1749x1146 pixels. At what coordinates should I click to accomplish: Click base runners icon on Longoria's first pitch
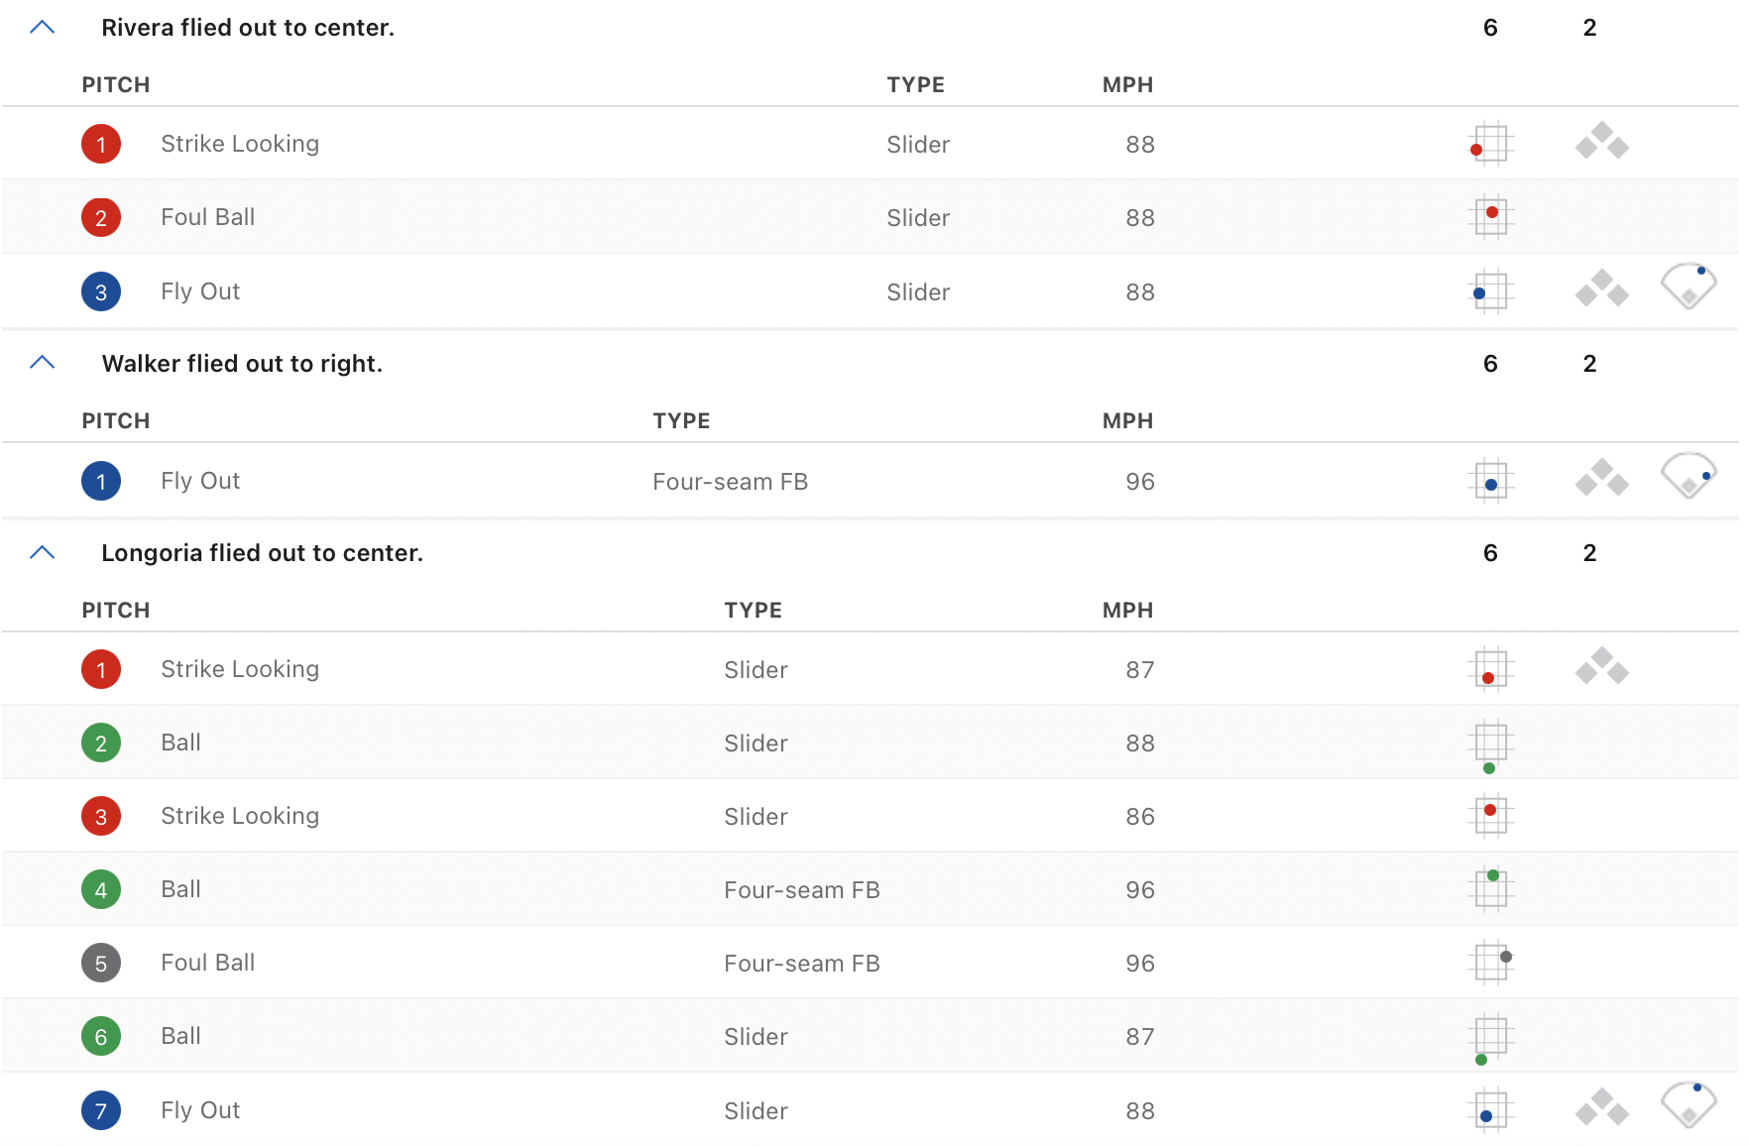[1601, 667]
